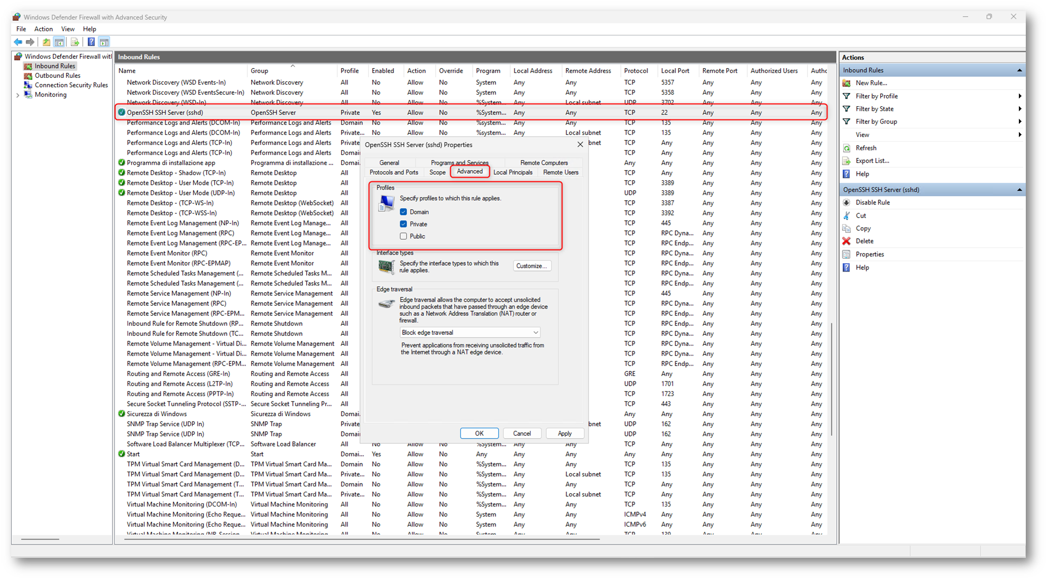The width and height of the screenshot is (1048, 580).
Task: Click the Properties icon in Actions pane
Action: pos(847,254)
